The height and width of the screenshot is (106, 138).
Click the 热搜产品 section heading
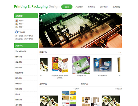click(84, 84)
